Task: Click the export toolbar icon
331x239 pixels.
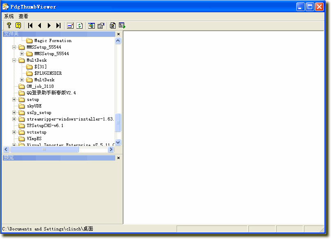Action: pyautogui.click(x=122, y=25)
